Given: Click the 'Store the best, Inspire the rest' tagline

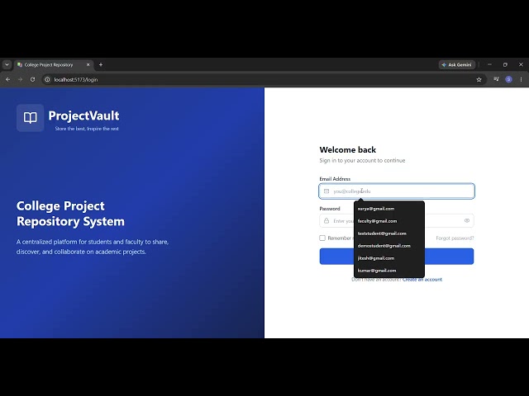Looking at the screenshot, I should coord(87,129).
